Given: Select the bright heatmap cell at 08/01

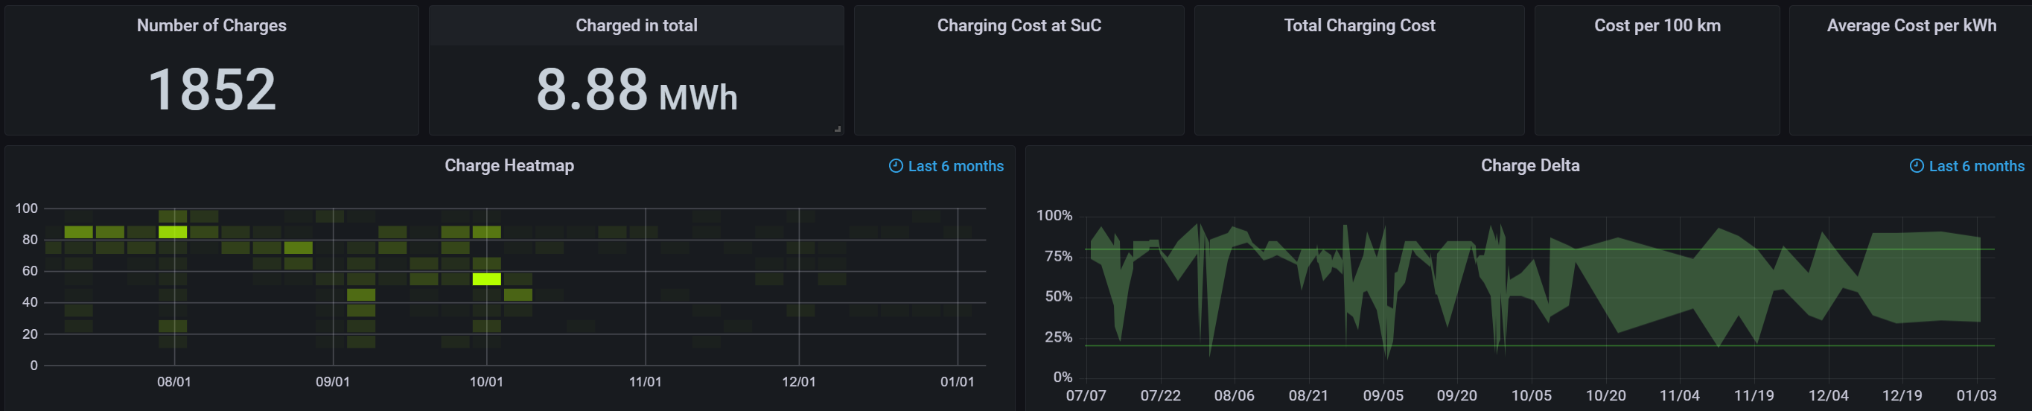Looking at the screenshot, I should click(x=172, y=232).
